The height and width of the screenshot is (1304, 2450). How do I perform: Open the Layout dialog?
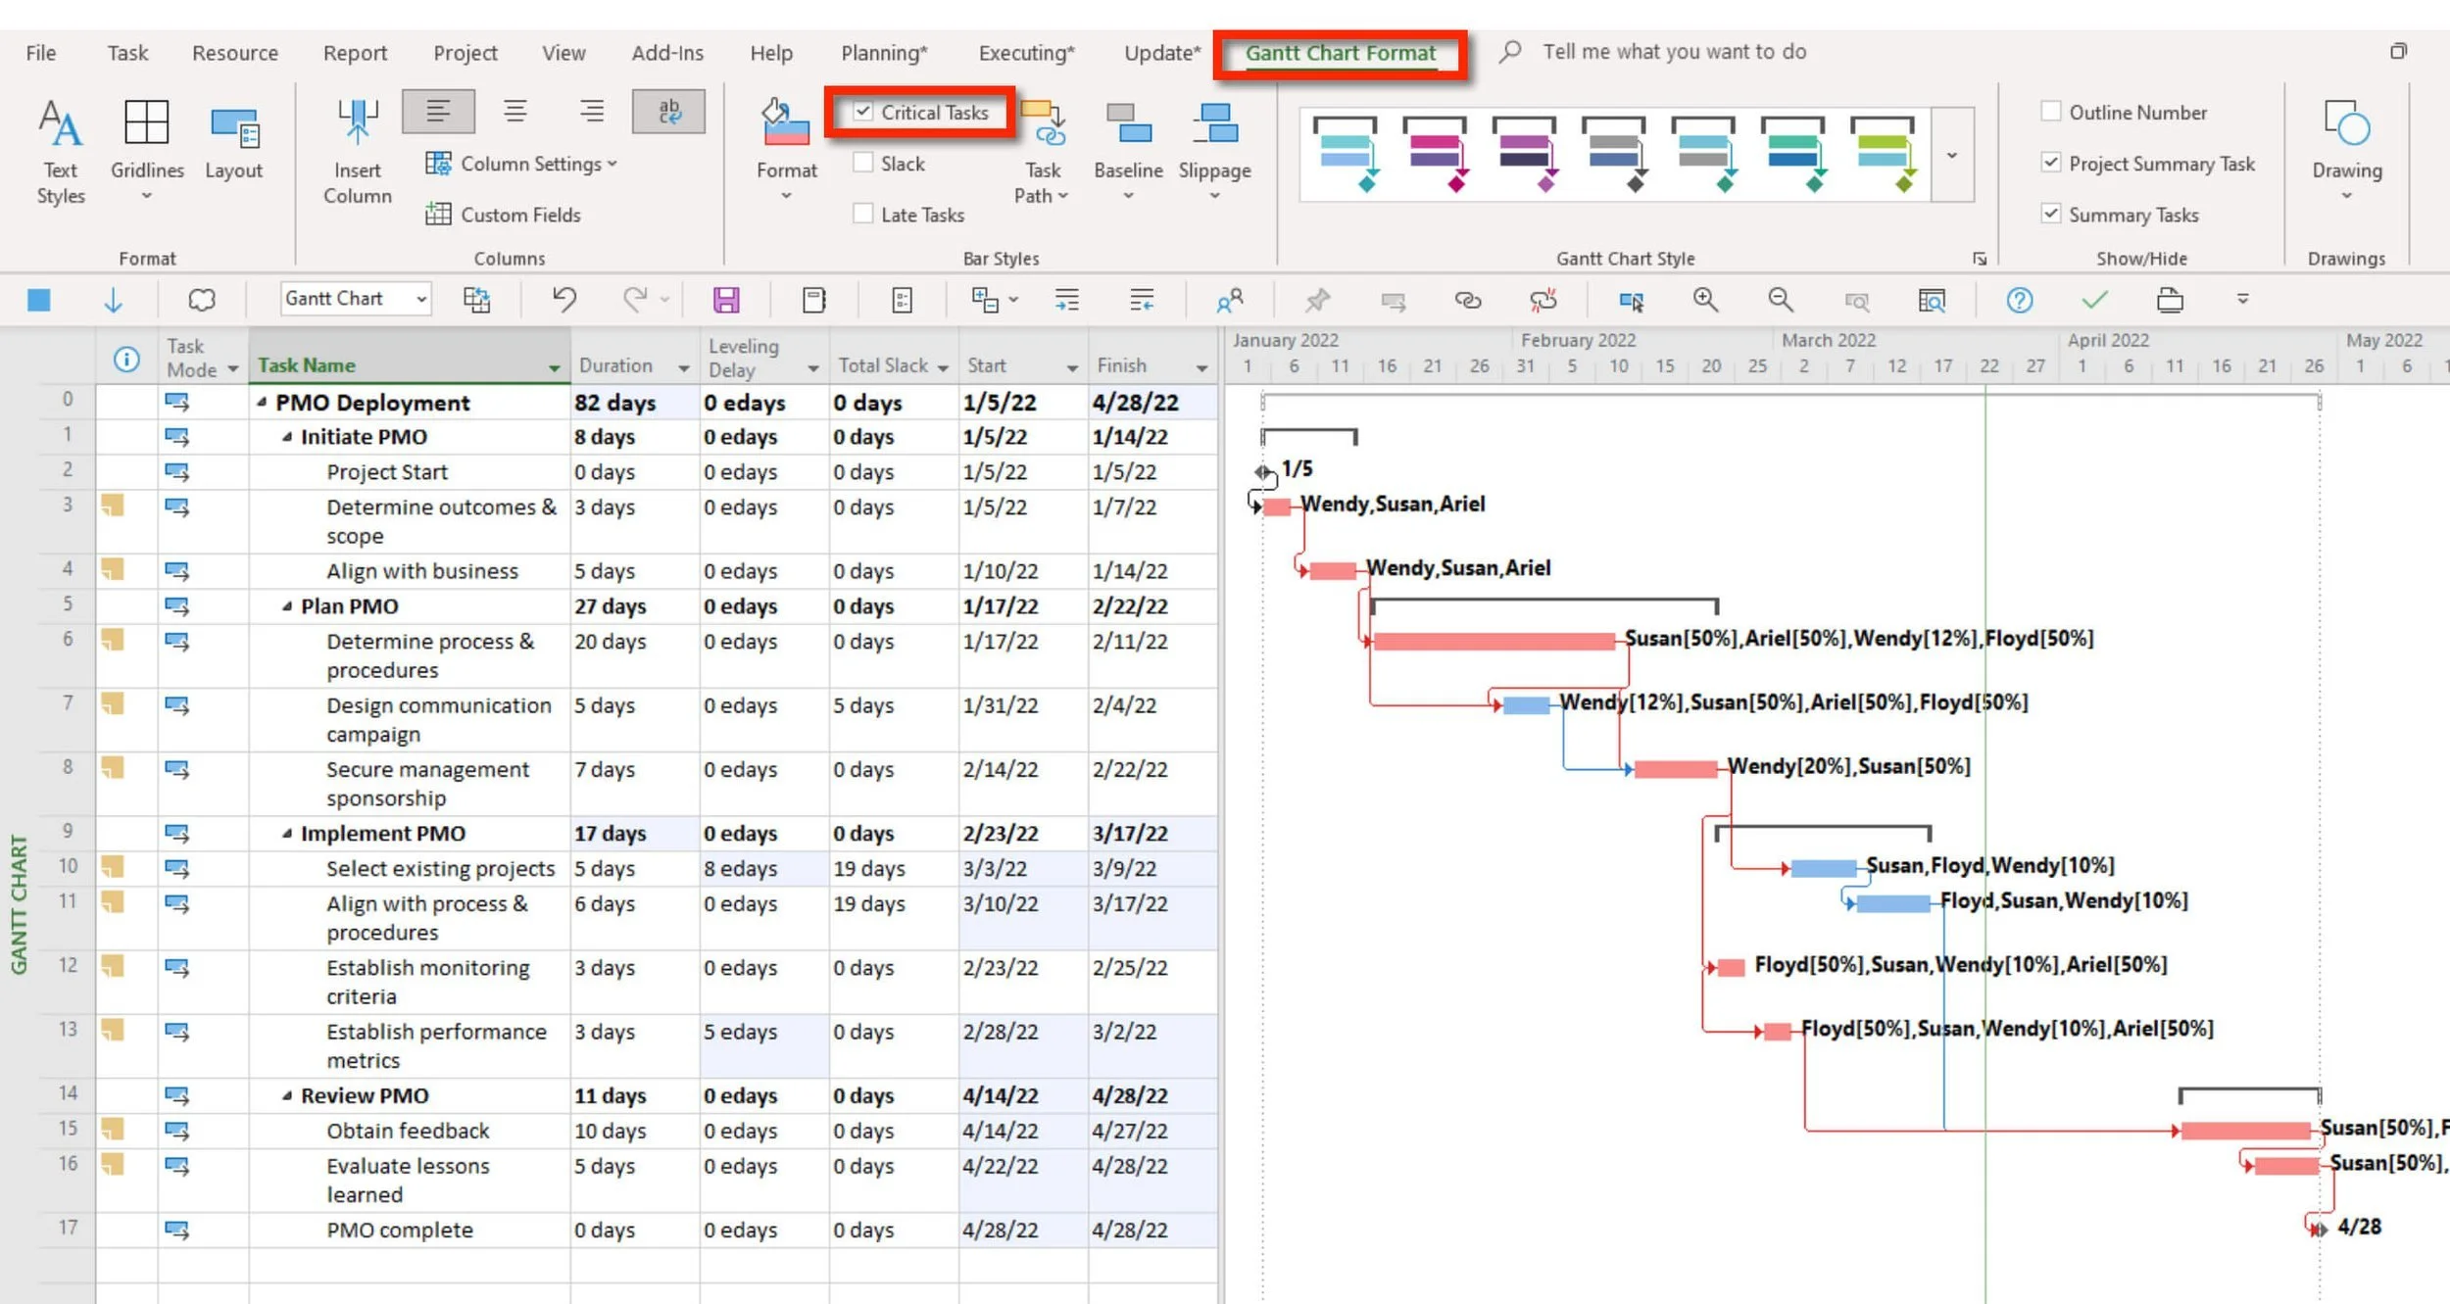233,144
